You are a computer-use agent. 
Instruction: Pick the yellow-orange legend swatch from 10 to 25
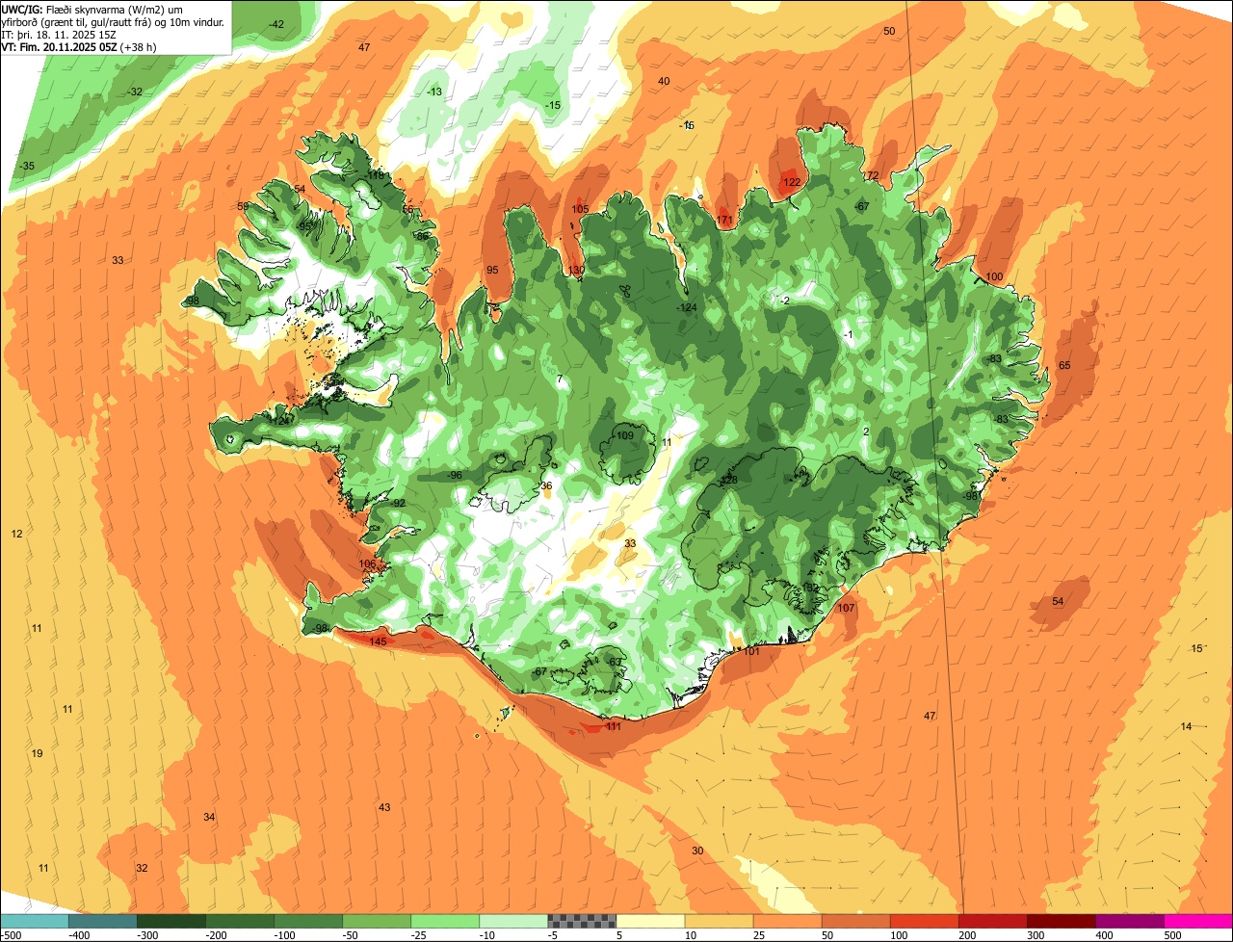pos(719,921)
